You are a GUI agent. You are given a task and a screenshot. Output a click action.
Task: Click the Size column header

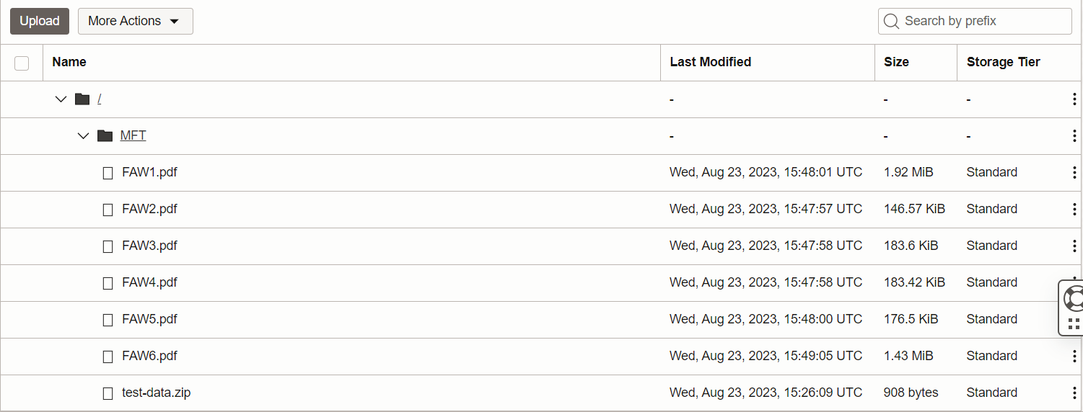(896, 62)
